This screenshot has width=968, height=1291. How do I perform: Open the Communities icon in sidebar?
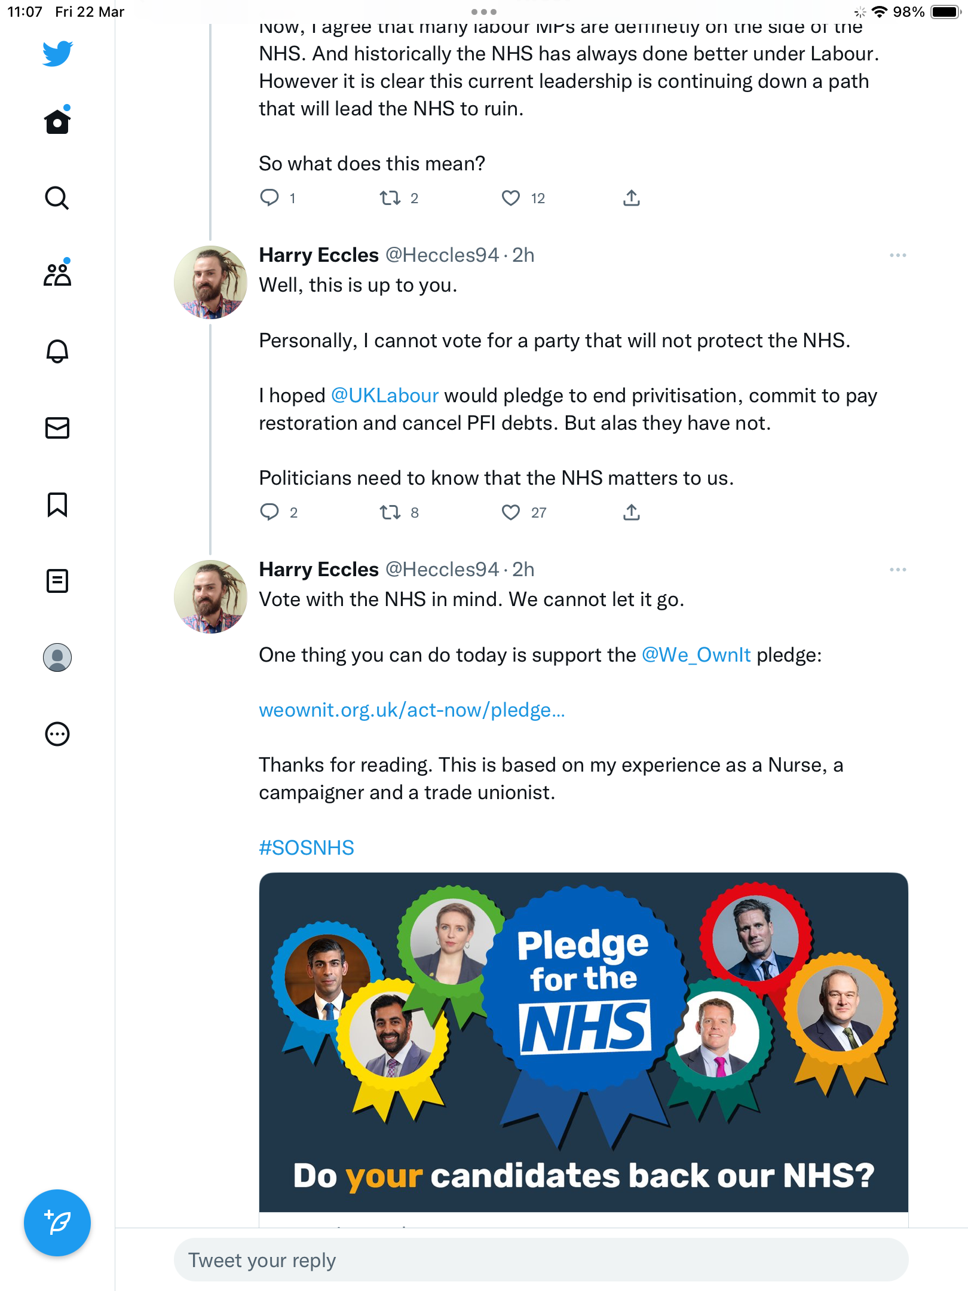[57, 274]
